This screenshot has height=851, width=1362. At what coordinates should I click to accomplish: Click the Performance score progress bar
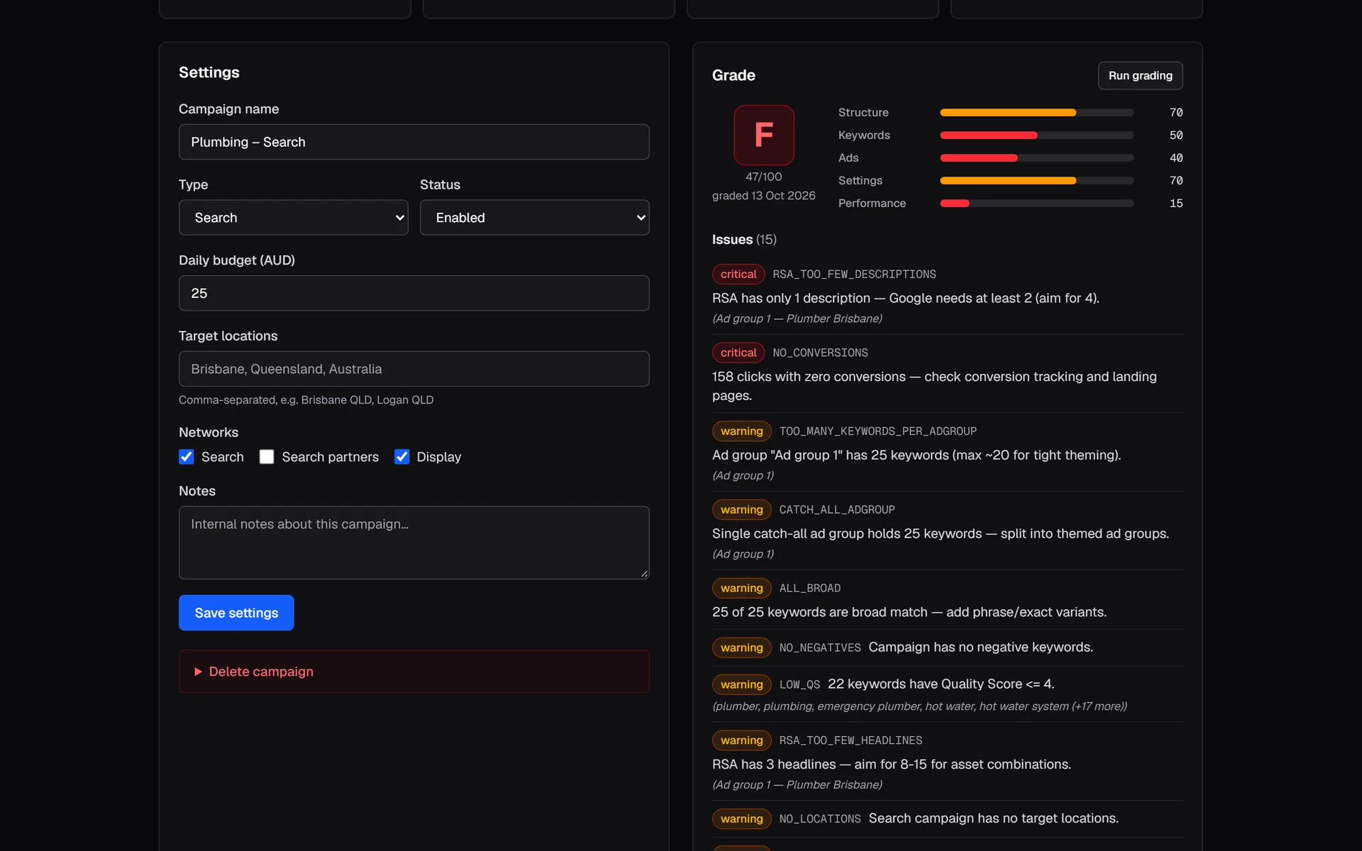(x=1036, y=204)
